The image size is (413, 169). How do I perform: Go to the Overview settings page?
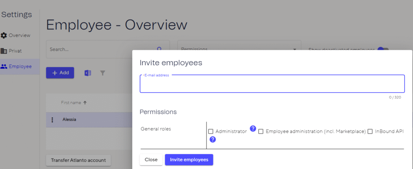(x=19, y=35)
